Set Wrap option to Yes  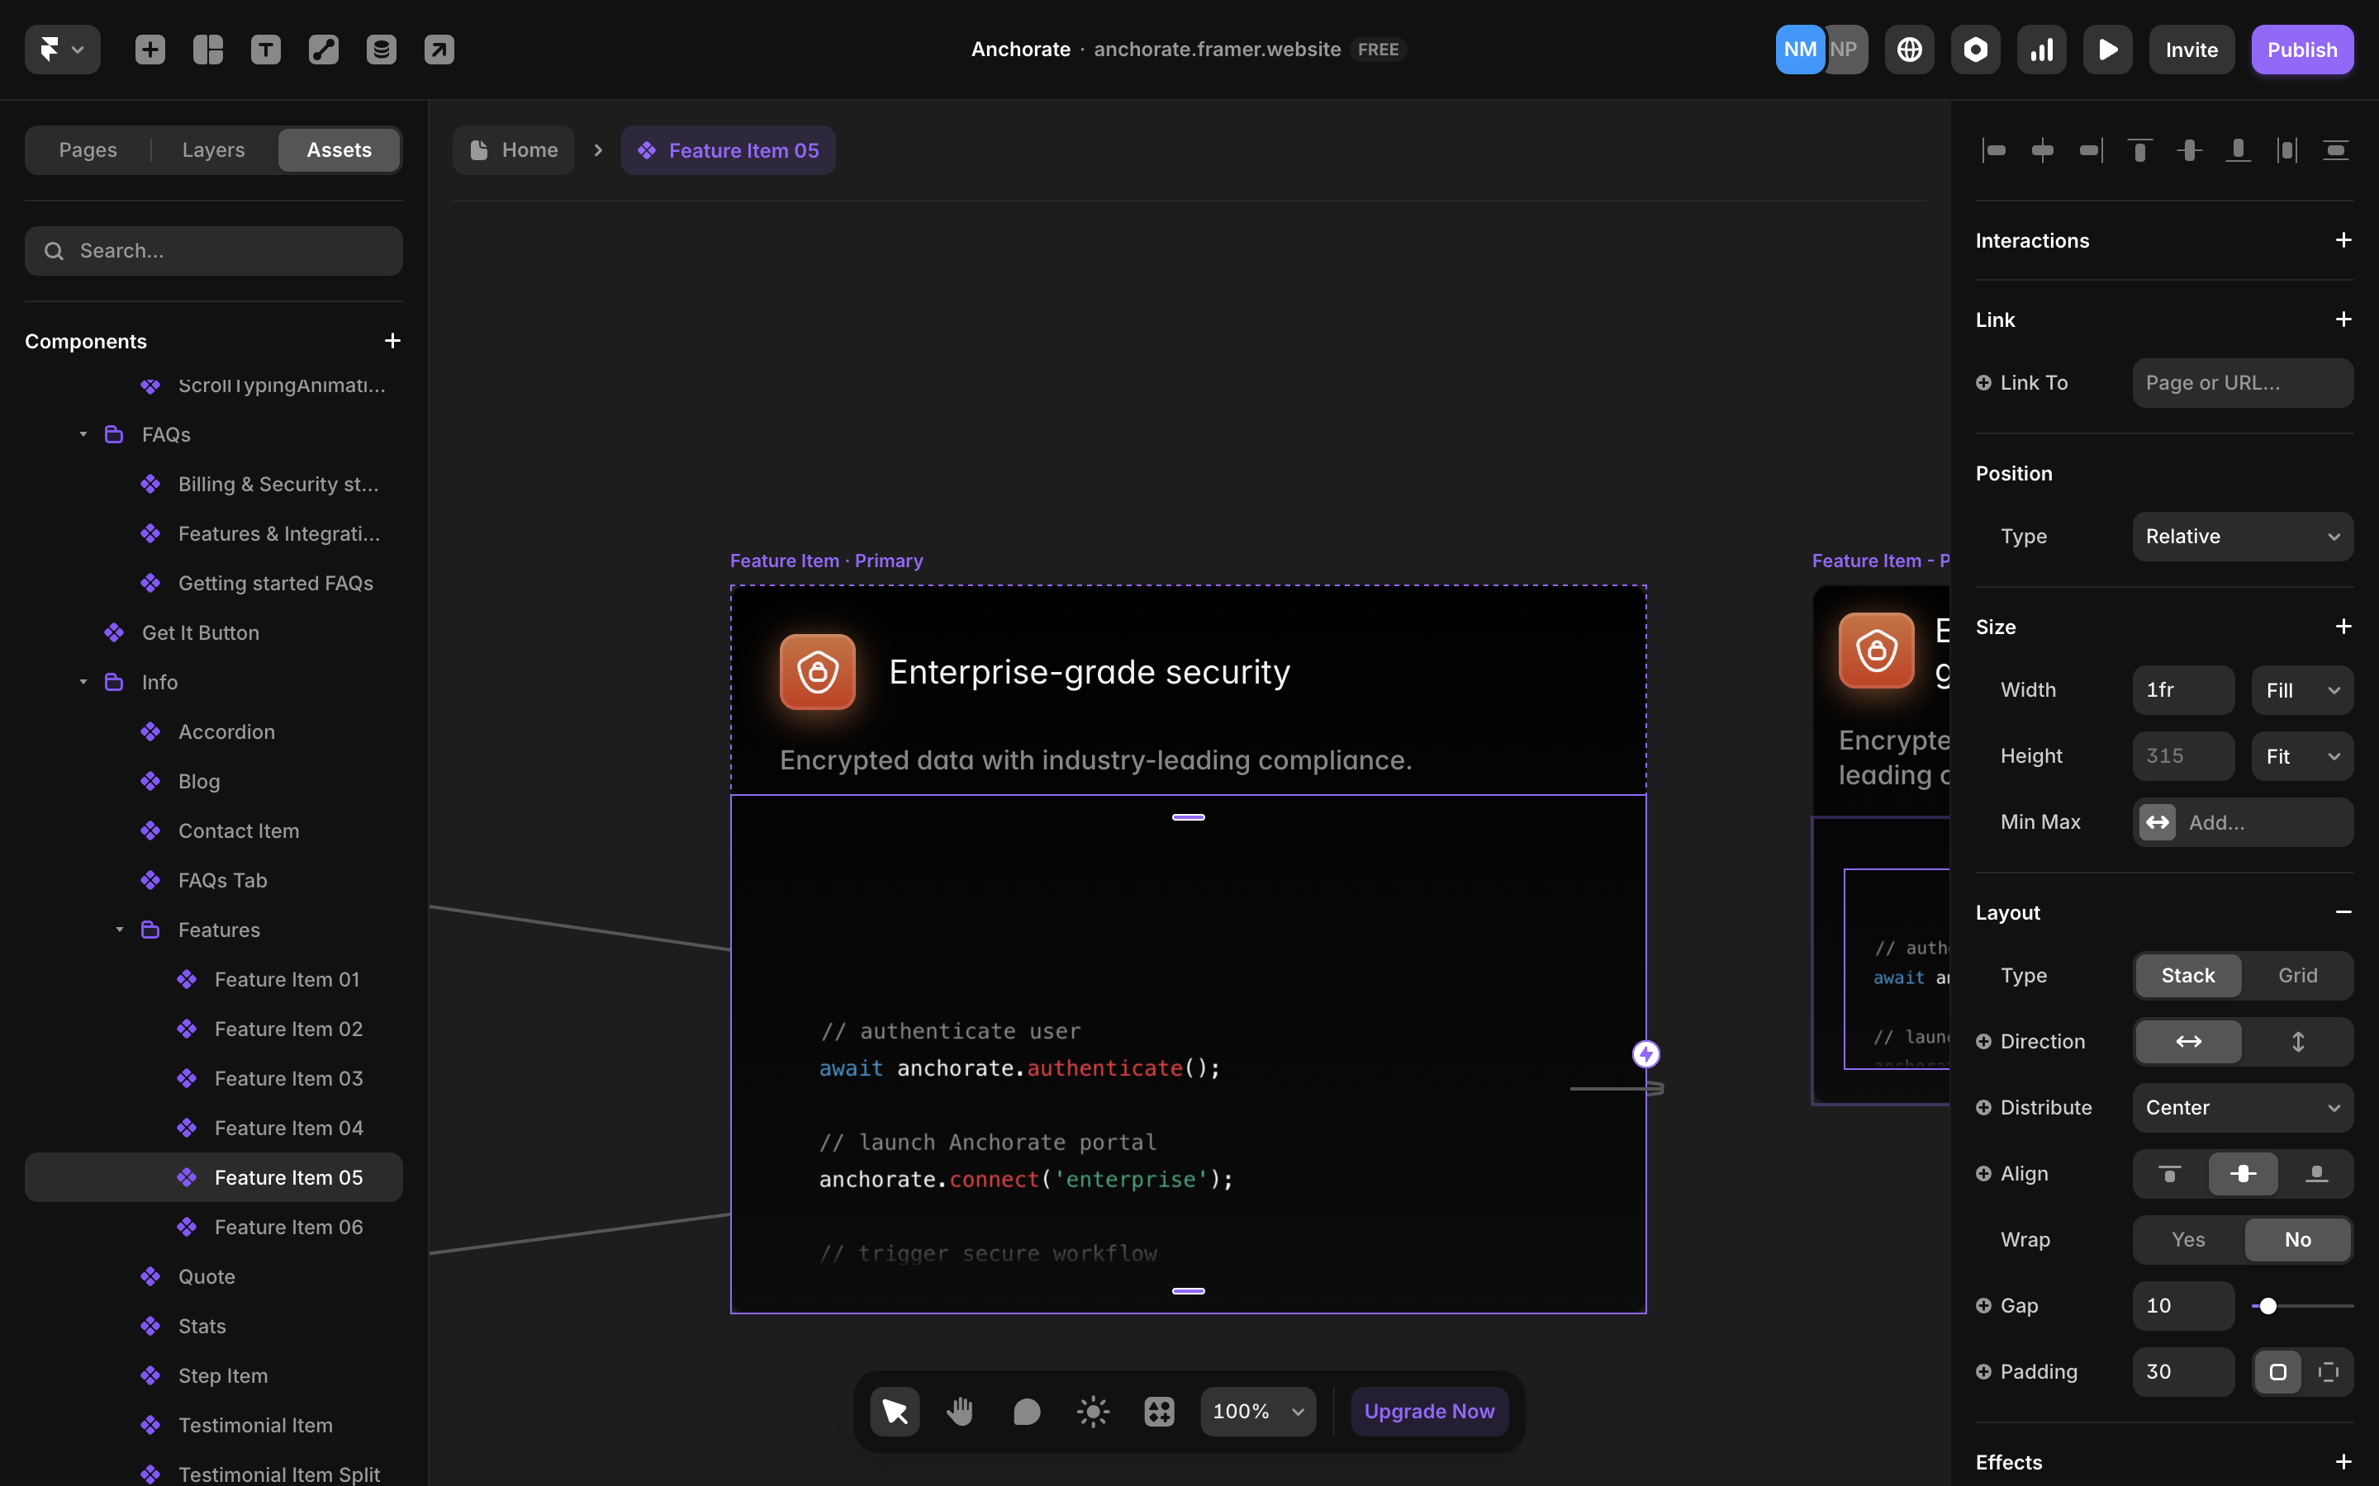point(2187,1239)
